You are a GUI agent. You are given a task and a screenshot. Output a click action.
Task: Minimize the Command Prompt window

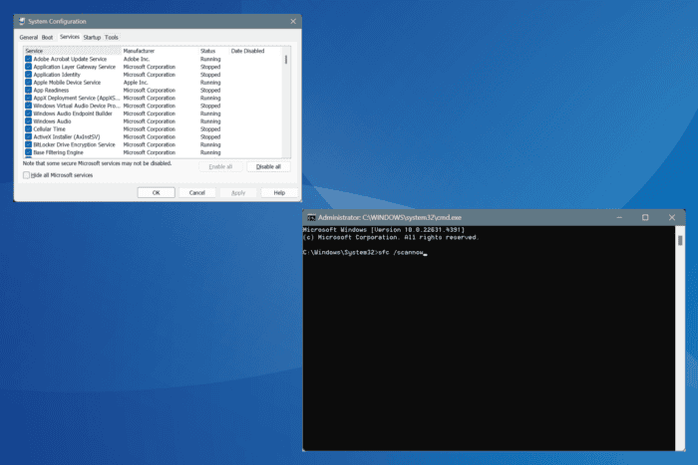pos(619,217)
